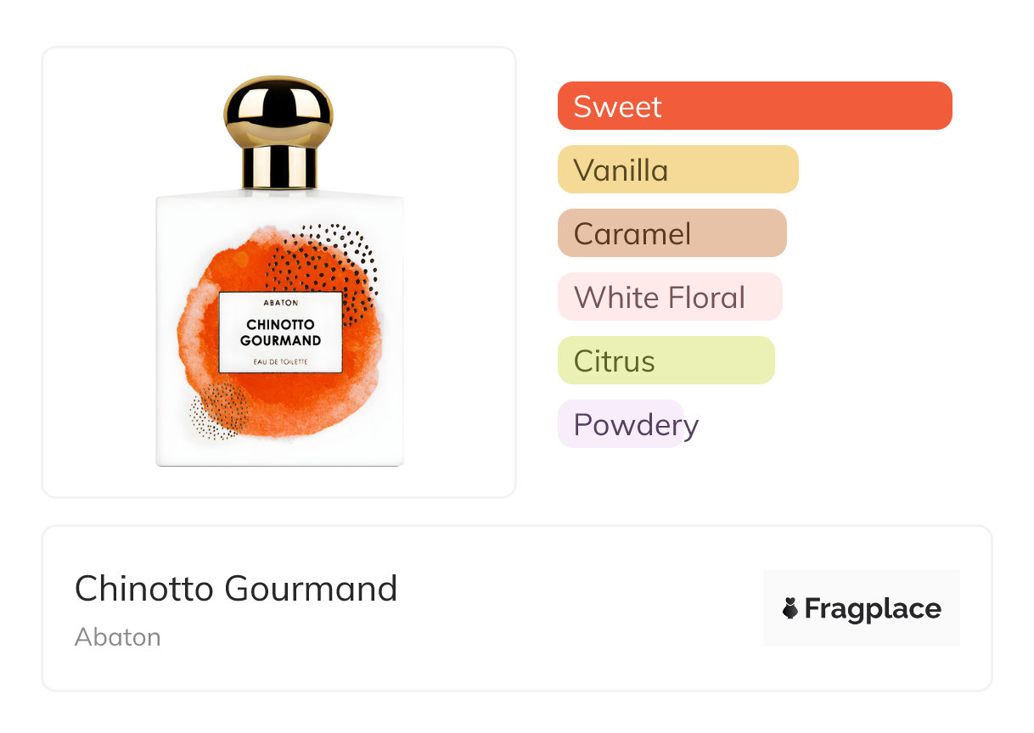Open the Chinotto Gourmand product title

tap(236, 589)
